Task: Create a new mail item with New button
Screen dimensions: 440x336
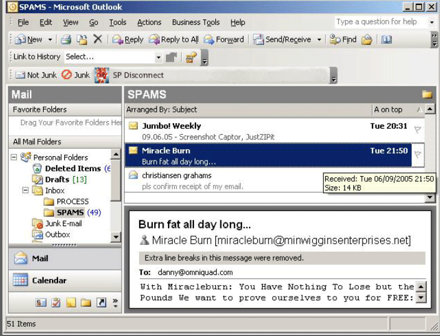Action: (x=29, y=39)
